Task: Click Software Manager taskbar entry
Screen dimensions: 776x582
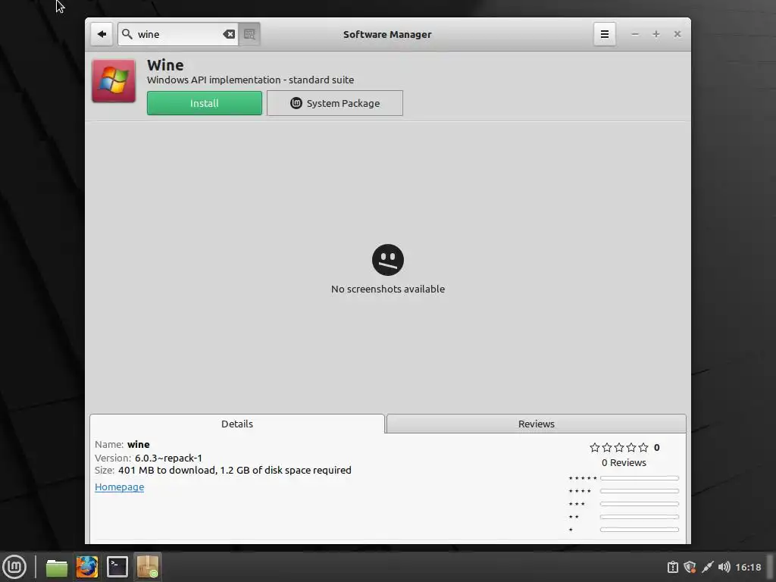Action: (148, 567)
